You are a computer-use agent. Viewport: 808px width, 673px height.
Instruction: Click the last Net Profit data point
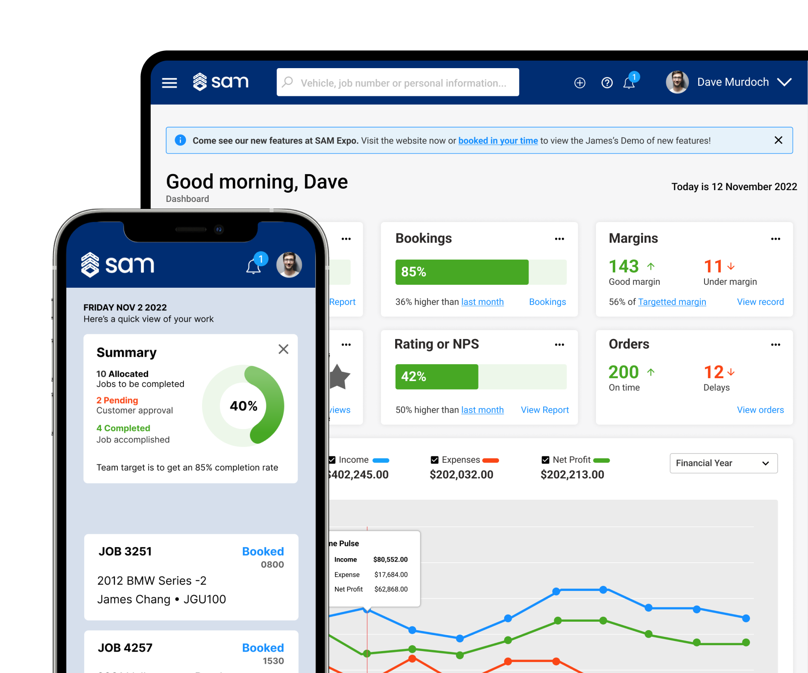(746, 642)
